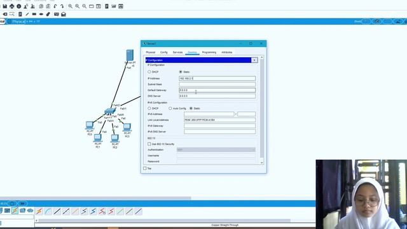The height and width of the screenshot is (229, 407).
Task: Click the scroll down arrow in the server window
Action: (261, 163)
